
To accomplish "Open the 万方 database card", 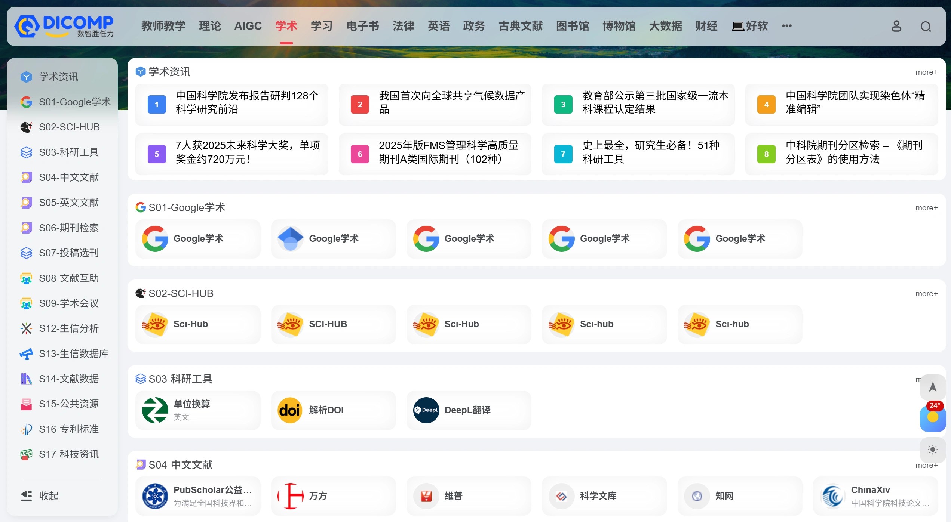I will click(x=334, y=496).
